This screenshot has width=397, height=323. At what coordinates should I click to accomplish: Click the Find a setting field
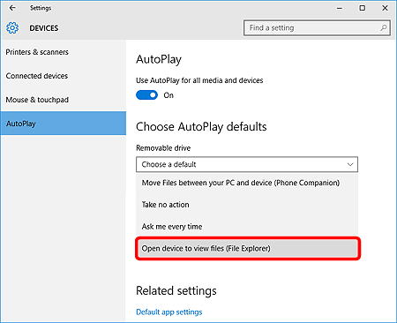tap(317, 28)
